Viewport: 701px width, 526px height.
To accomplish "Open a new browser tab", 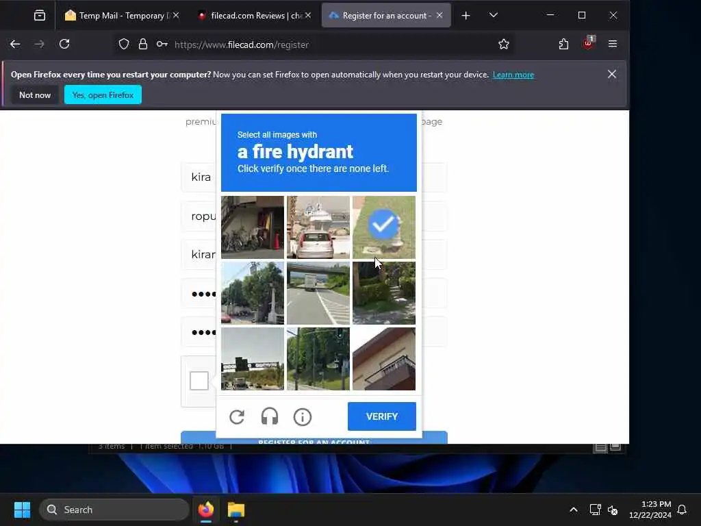I will [466, 16].
